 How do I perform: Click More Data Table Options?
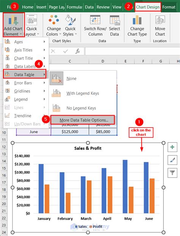[82, 120]
